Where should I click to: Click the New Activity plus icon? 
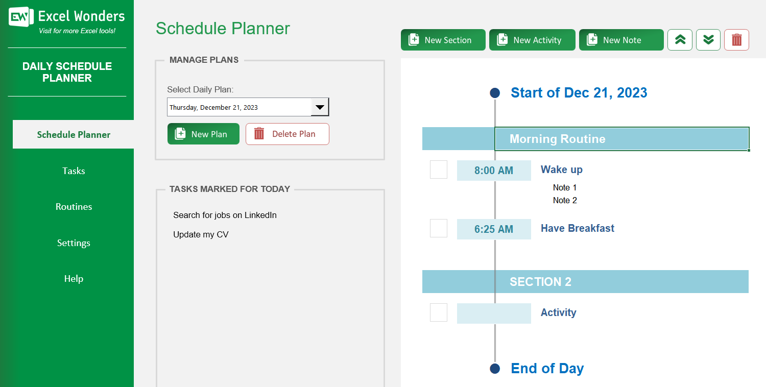(x=503, y=39)
